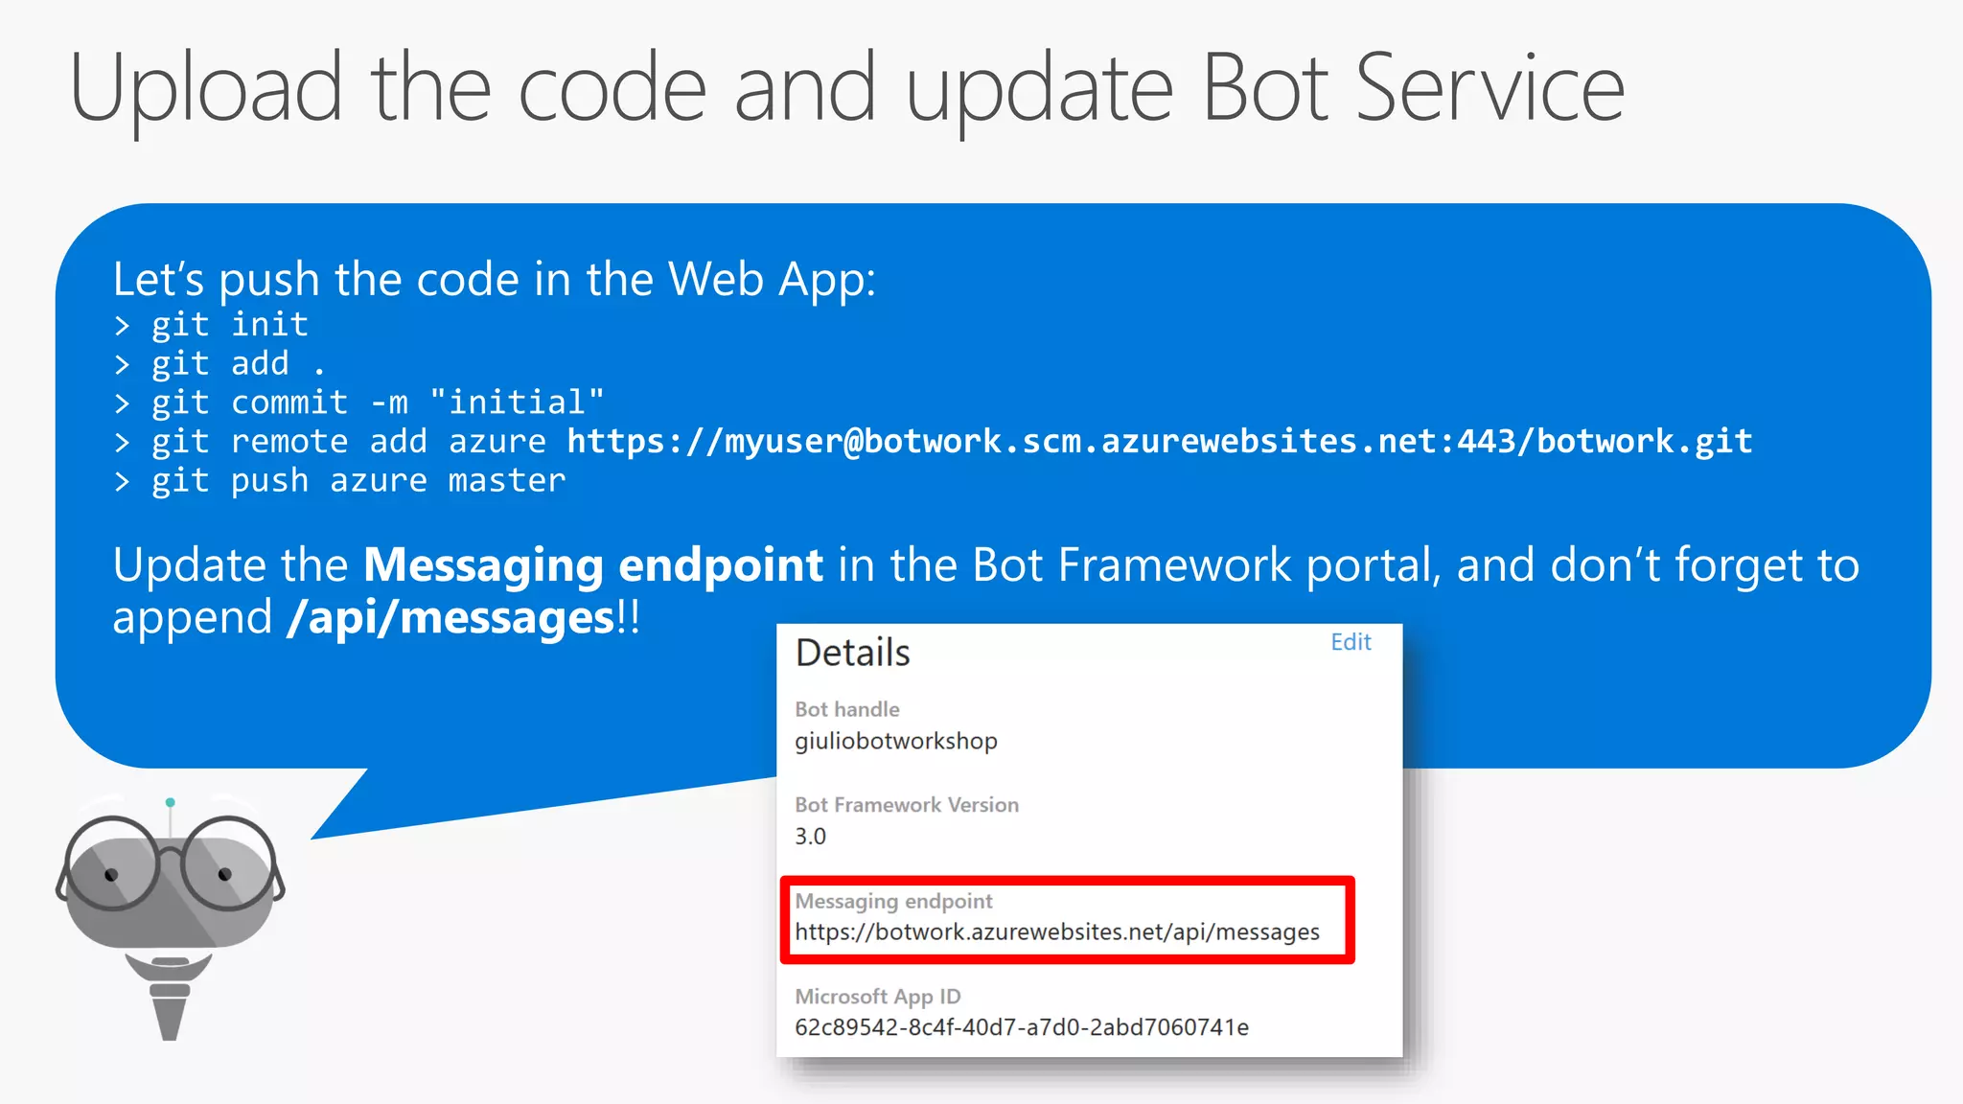Click the git remote azure URL

tap(1158, 442)
